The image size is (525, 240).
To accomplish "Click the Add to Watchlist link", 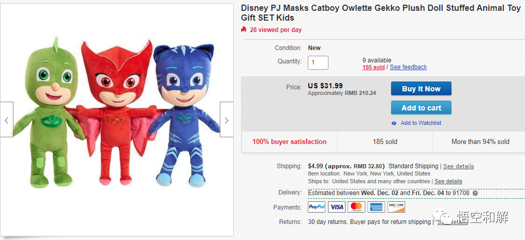I will (x=421, y=123).
